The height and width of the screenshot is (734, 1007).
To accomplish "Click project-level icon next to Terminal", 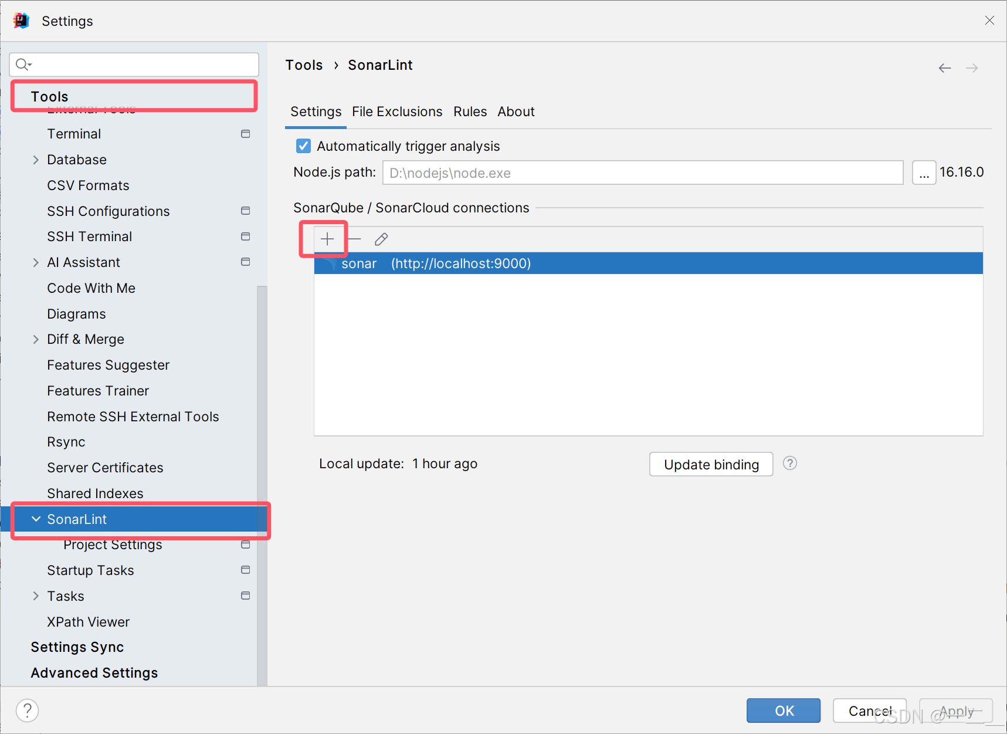I will click(x=246, y=134).
